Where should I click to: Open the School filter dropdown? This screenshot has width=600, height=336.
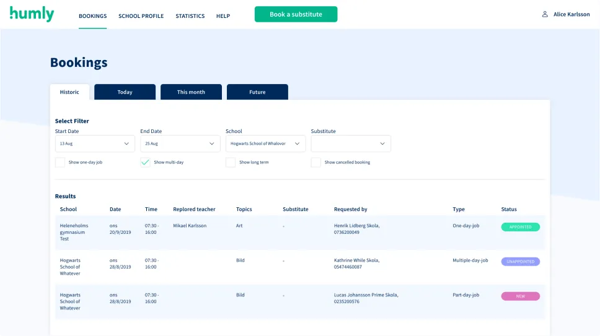coord(265,144)
